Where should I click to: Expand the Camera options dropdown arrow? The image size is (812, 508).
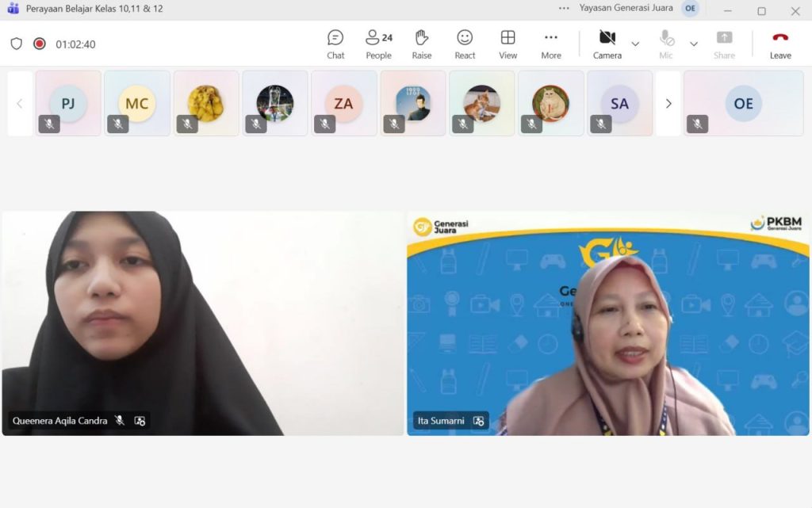[635, 44]
